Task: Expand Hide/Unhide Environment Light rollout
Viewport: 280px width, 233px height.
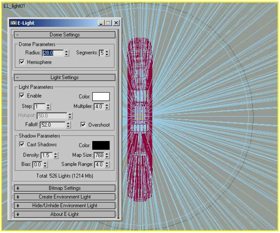Action: [x=65, y=206]
